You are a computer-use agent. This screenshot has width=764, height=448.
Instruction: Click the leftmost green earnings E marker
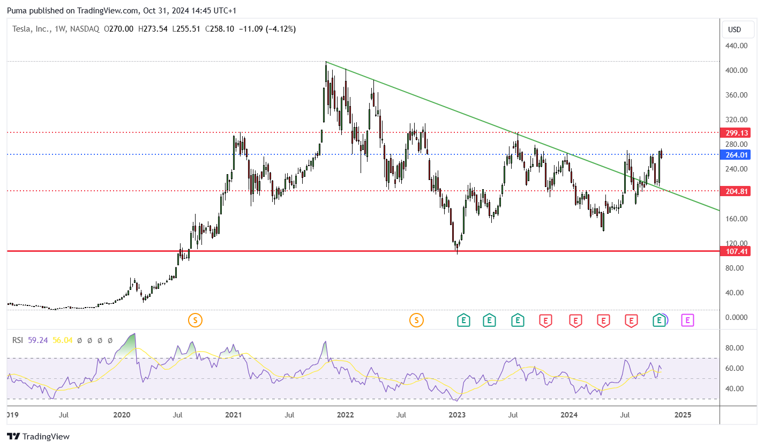point(463,320)
